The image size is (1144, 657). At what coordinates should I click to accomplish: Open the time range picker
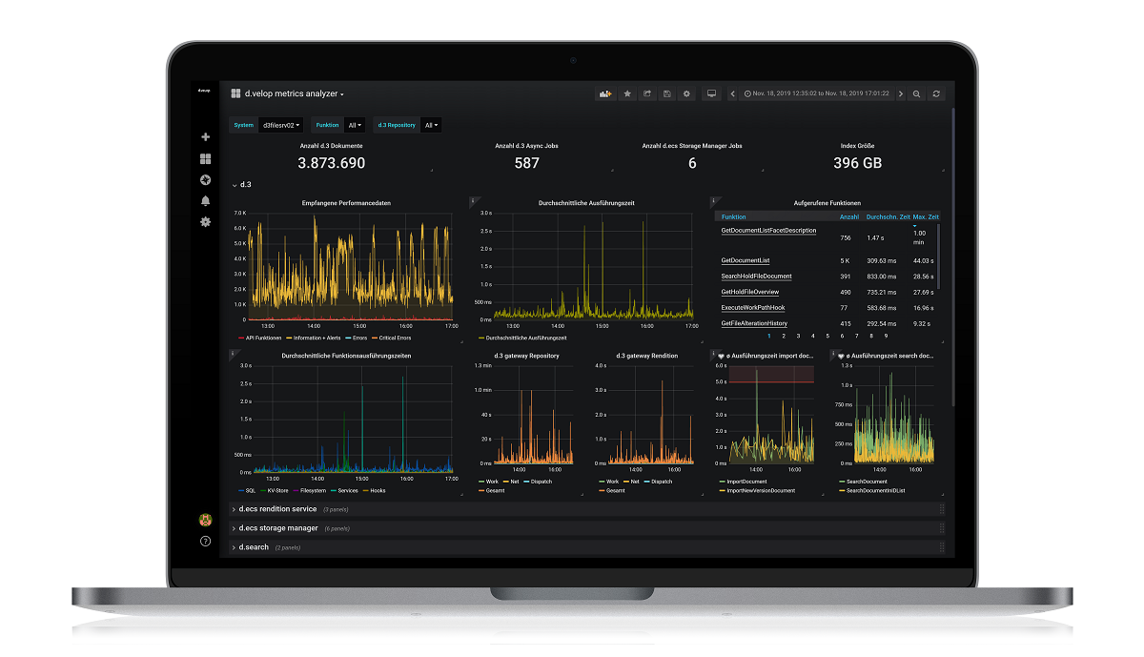[x=816, y=93]
